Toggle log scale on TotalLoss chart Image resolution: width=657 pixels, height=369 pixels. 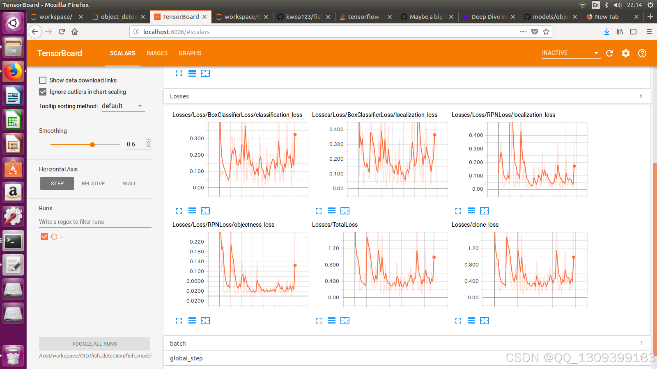click(x=332, y=321)
